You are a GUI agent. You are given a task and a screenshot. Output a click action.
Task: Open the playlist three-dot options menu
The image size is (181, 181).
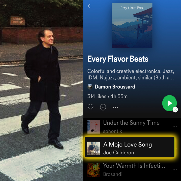[115, 107]
